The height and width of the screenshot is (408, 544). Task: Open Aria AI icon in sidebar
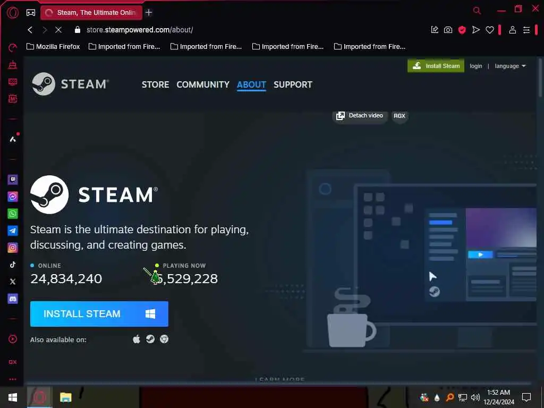tap(13, 139)
